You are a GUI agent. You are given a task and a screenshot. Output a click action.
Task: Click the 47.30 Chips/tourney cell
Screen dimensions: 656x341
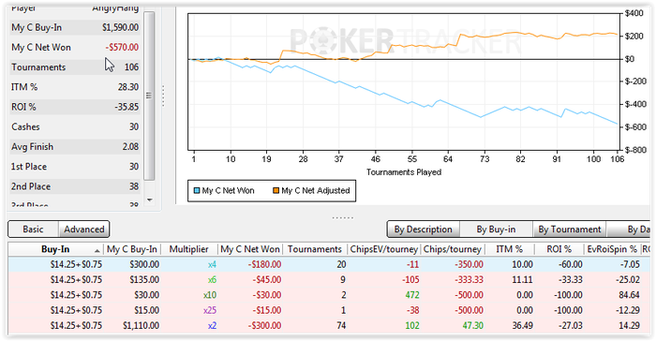[472, 325]
